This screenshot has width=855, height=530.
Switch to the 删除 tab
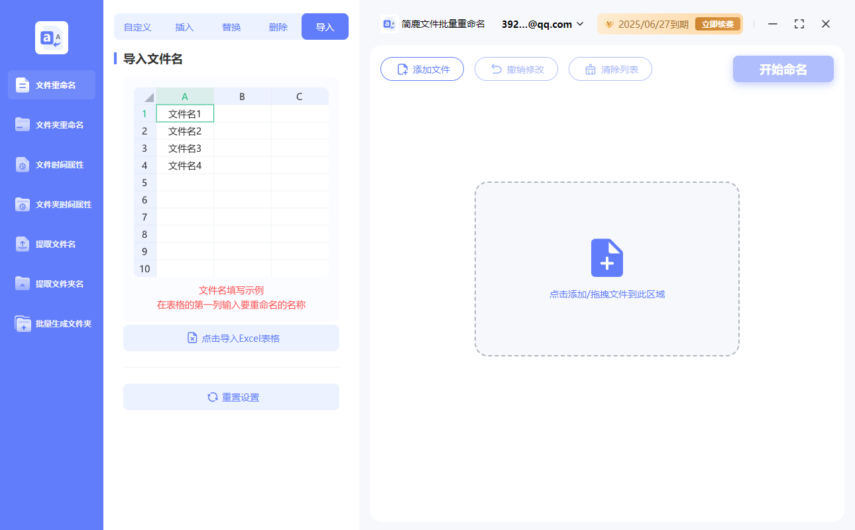278,26
